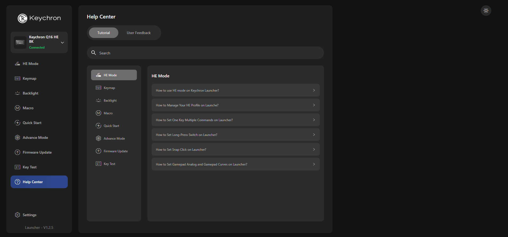Open the Backlight page in the sidebar
The image size is (508, 237).
[30, 93]
